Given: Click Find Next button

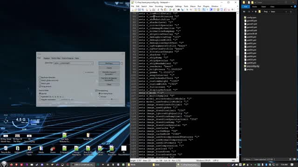Looking at the screenshot, I should pyautogui.click(x=109, y=64).
